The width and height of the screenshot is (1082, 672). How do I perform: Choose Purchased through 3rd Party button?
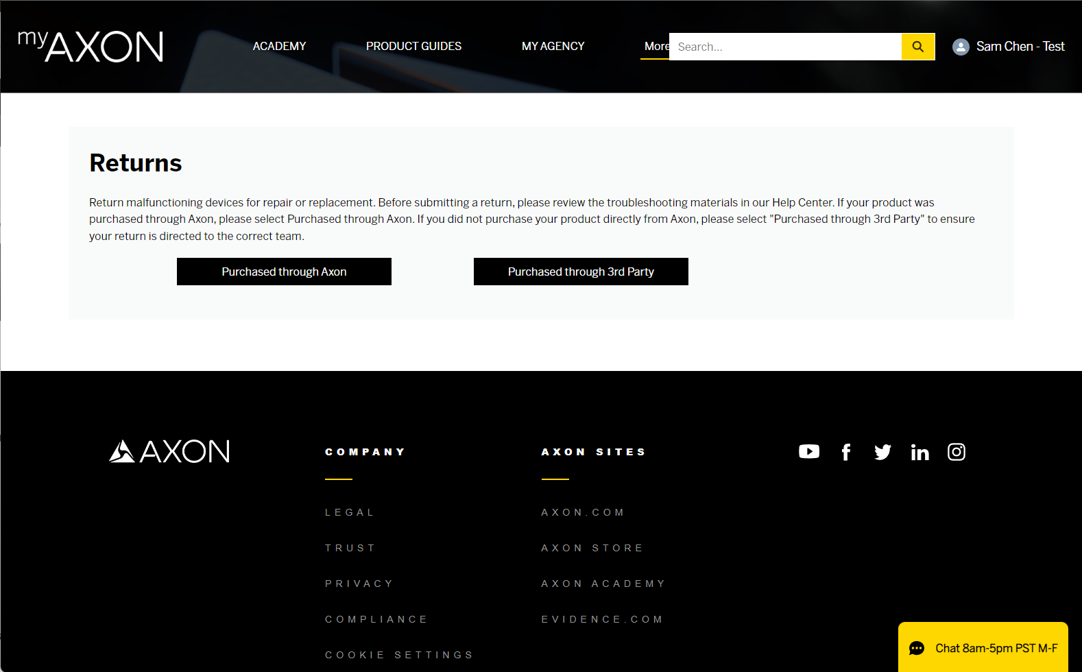581,272
